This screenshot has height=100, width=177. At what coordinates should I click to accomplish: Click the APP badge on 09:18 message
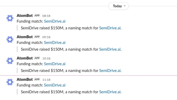[37, 37]
